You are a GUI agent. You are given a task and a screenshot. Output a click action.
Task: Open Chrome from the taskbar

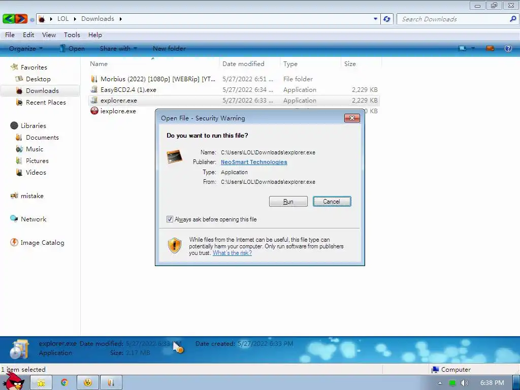pos(64,383)
